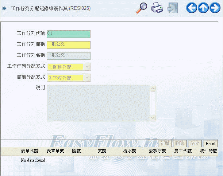Click the blue left arrow icon
Image resolution: width=223 pixels, height=176 pixels.
192,8
